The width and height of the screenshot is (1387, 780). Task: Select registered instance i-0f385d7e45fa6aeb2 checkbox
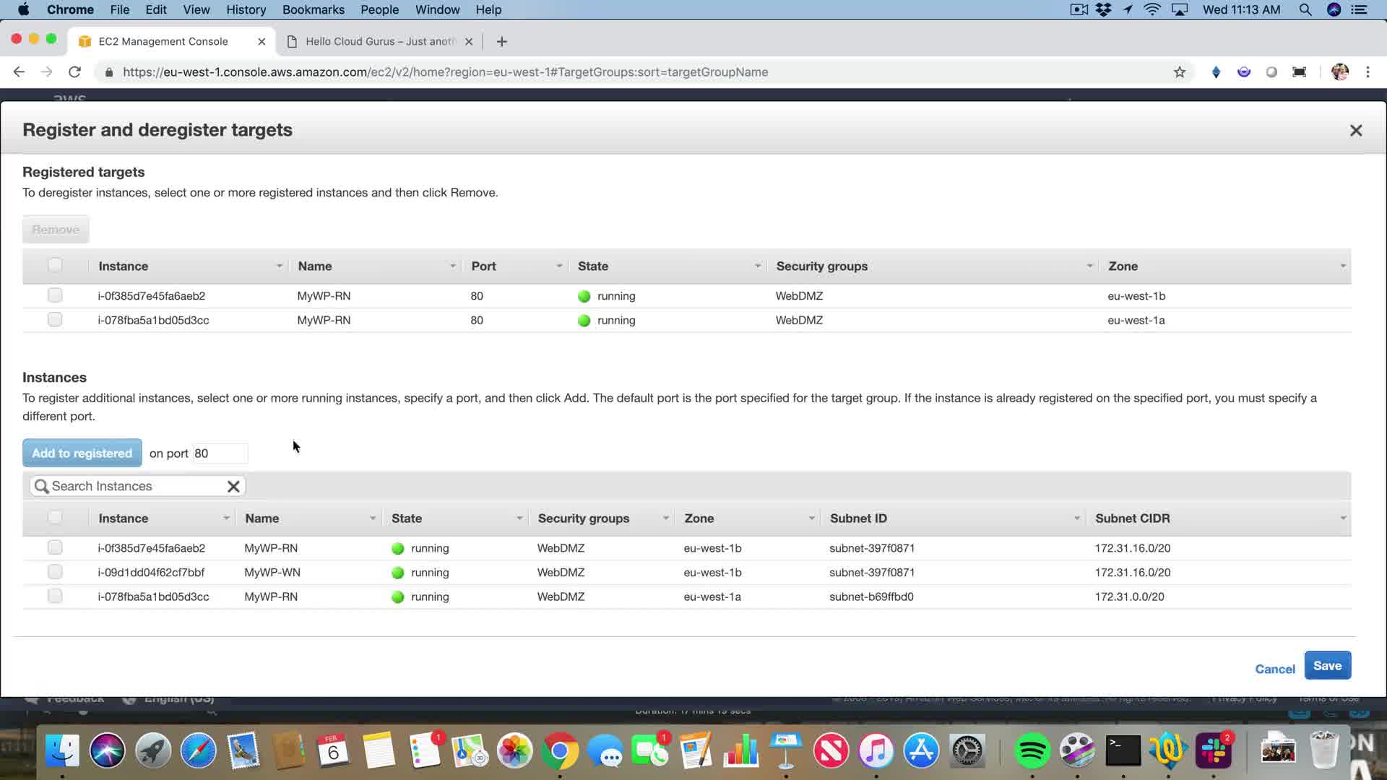coord(55,295)
